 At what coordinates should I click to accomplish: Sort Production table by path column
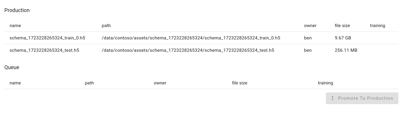pos(106,26)
